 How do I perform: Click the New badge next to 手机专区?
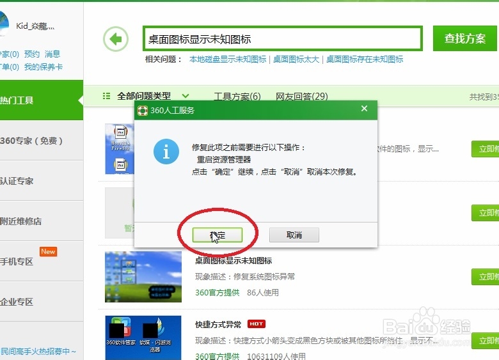click(48, 251)
